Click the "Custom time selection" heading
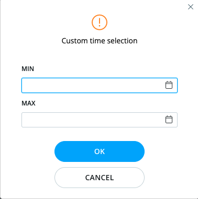The image size is (198, 199). tap(100, 41)
